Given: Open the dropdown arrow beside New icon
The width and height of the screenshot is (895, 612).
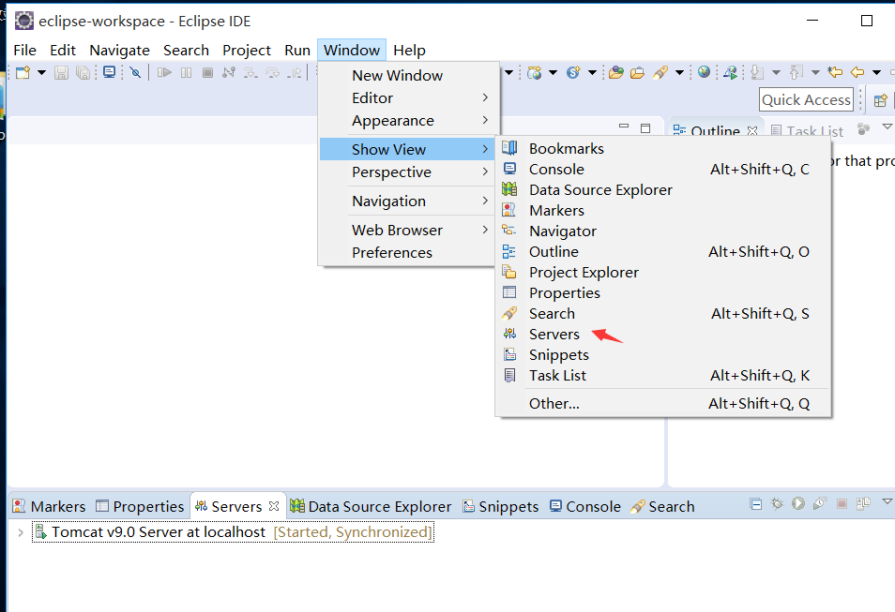Looking at the screenshot, I should point(41,72).
